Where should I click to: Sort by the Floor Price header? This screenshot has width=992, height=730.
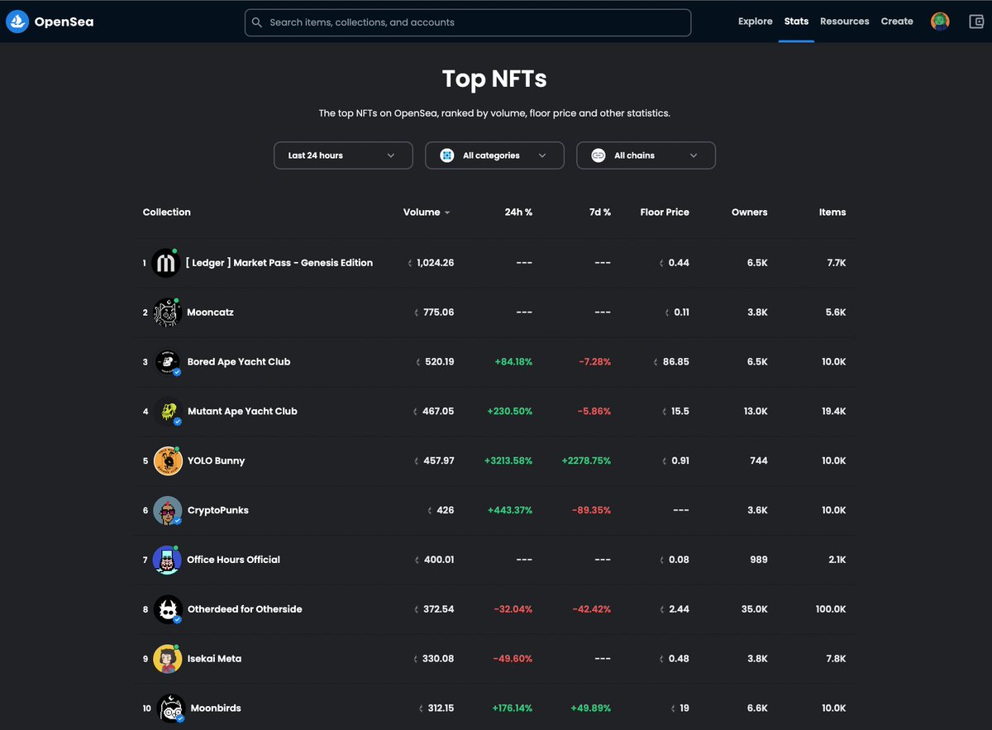pyautogui.click(x=665, y=212)
